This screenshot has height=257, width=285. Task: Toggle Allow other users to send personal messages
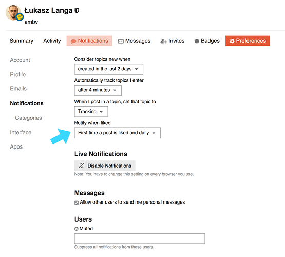click(77, 203)
